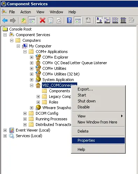The height and width of the screenshot is (174, 138).
Task: Select the Services (Local) gear icon
Action: pos(12,136)
